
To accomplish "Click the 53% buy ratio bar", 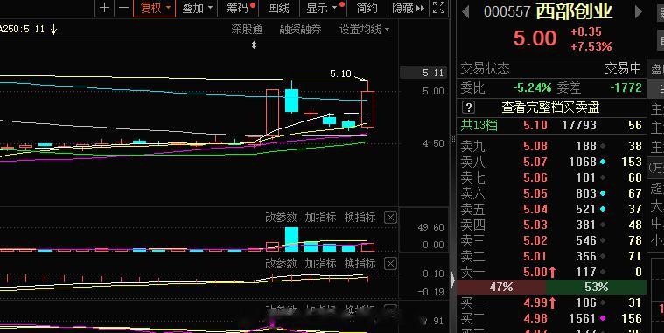I will [597, 288].
